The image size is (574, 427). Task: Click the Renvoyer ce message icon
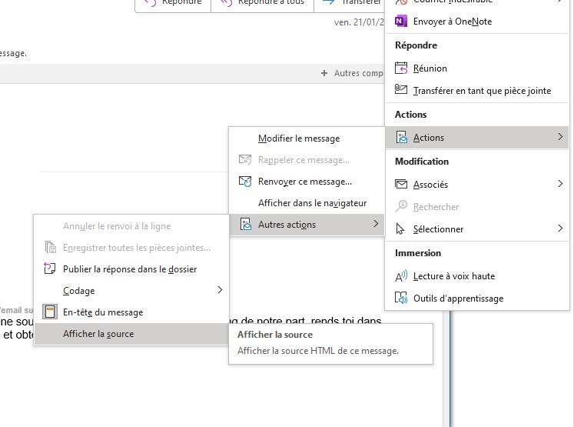tap(245, 182)
